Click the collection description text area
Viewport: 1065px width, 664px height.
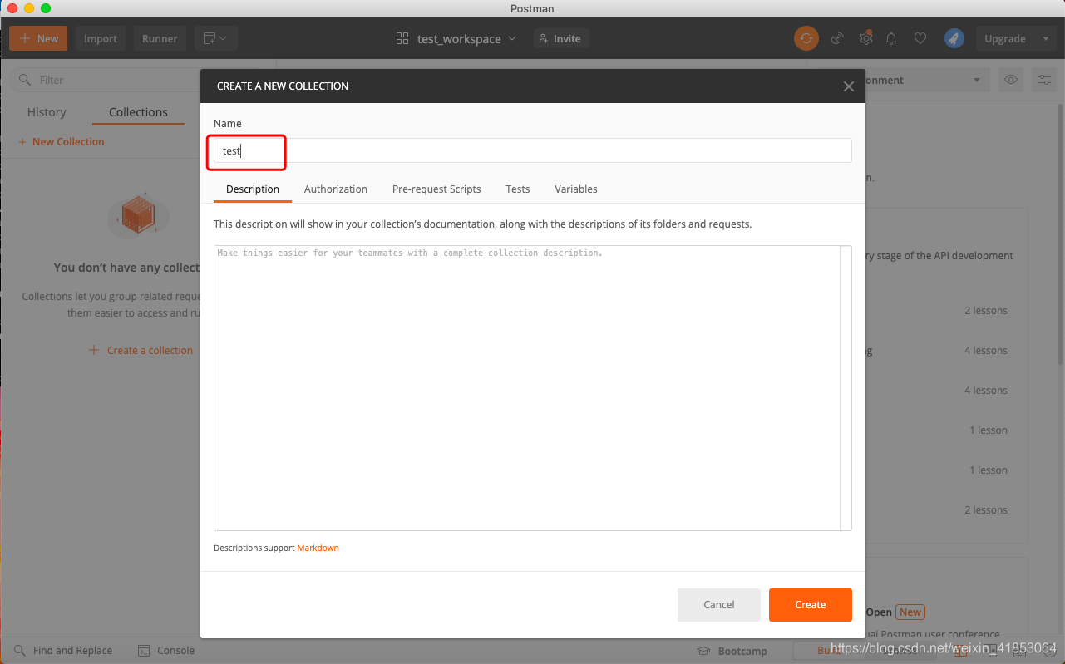tap(527, 388)
